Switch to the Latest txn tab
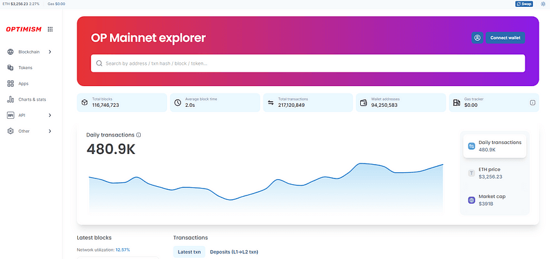This screenshot has height=259, width=550. (x=189, y=251)
